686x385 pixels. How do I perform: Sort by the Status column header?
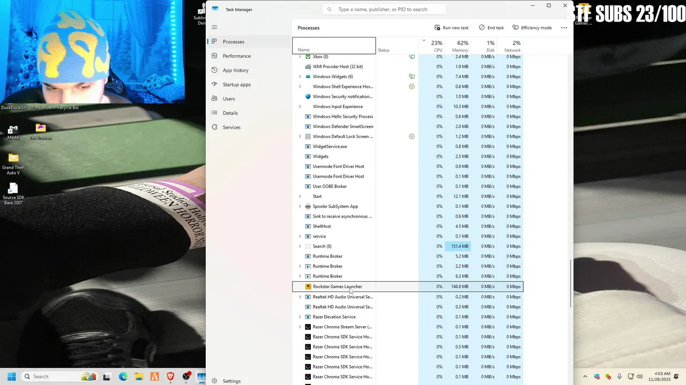tap(397, 45)
